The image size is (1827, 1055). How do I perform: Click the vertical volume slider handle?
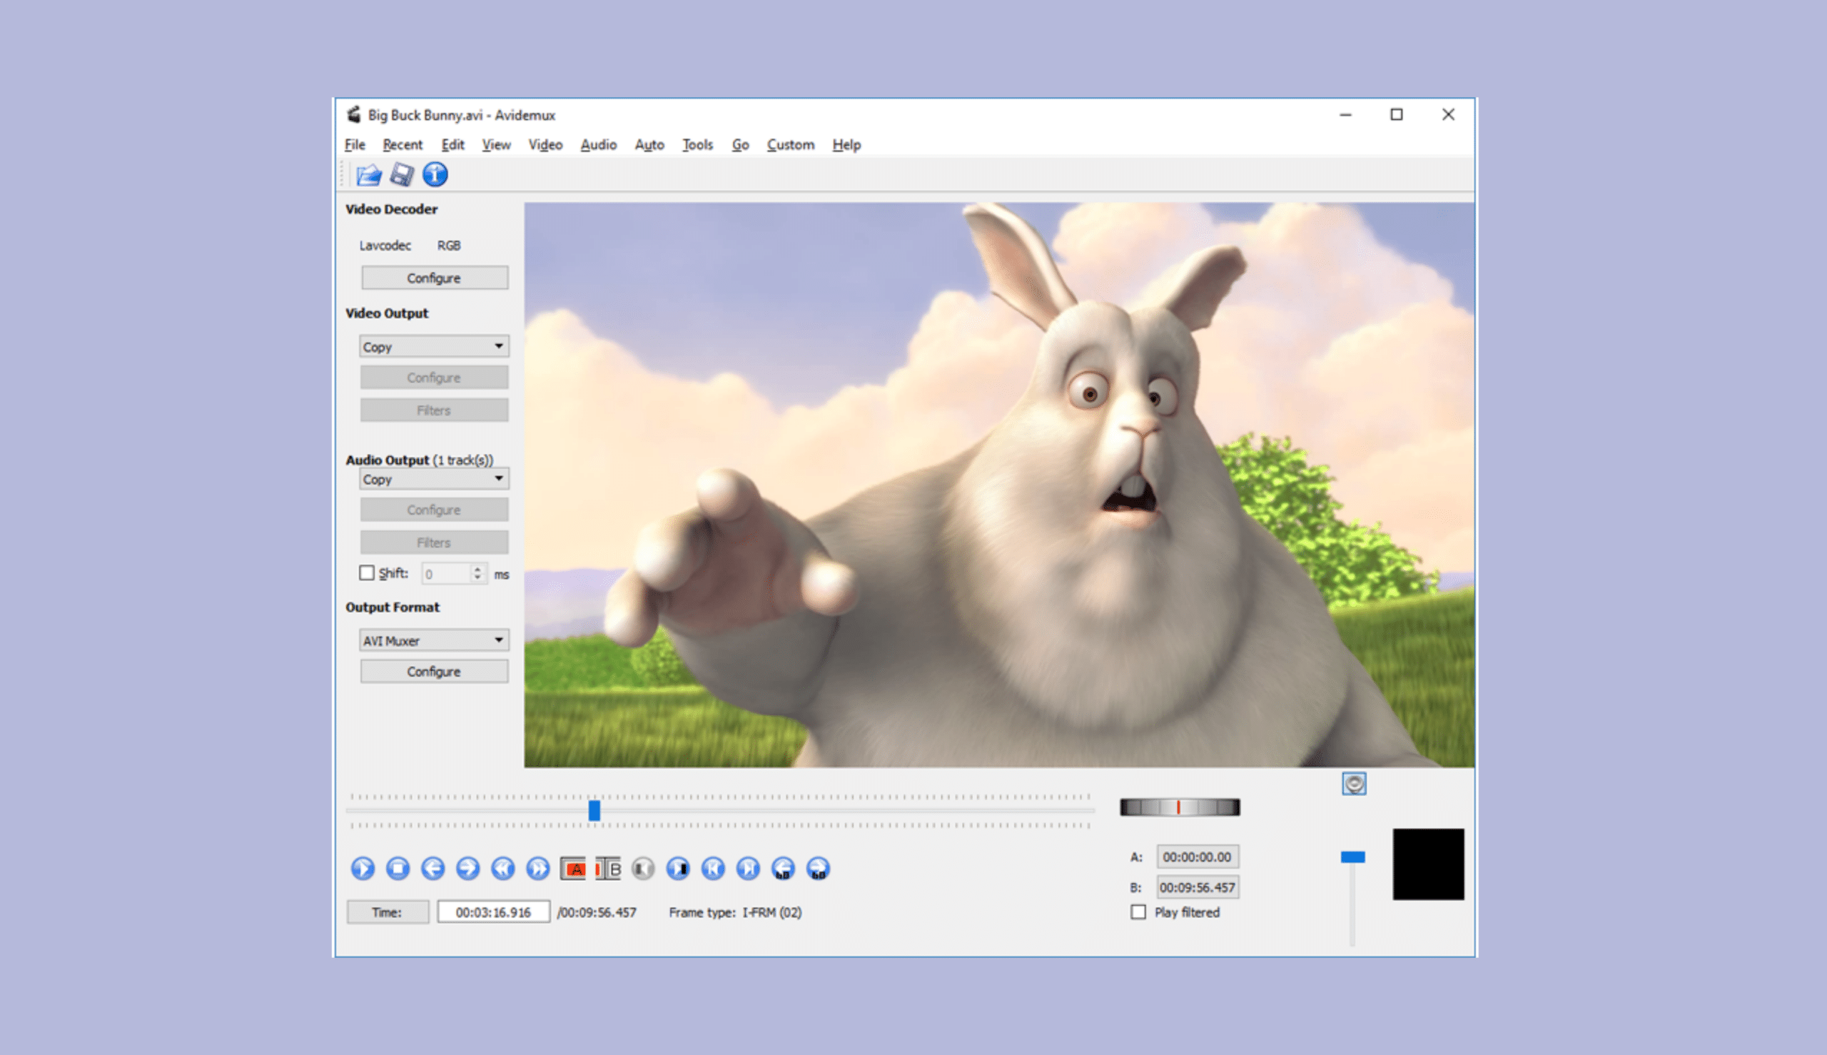pos(1352,857)
